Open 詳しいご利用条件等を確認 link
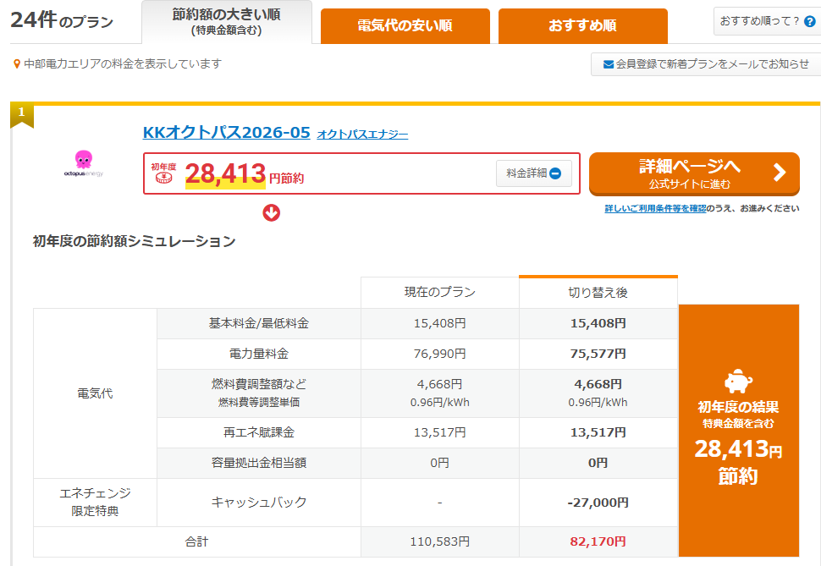 pyautogui.click(x=656, y=208)
